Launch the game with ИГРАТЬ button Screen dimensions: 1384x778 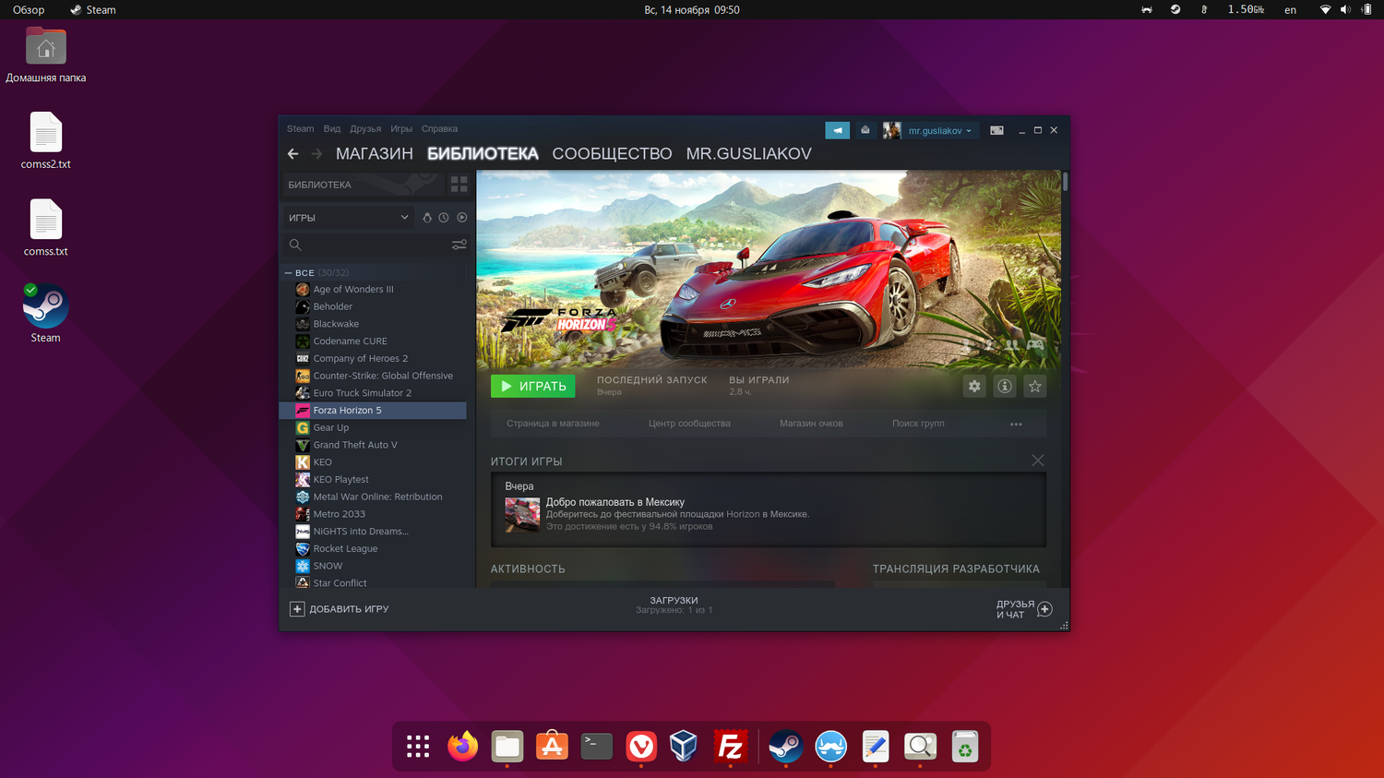click(532, 387)
